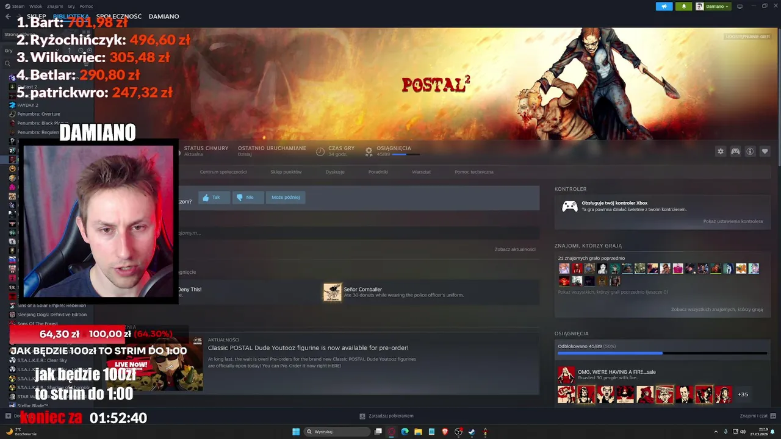Open the Gry menu
The width and height of the screenshot is (781, 439).
point(71,6)
